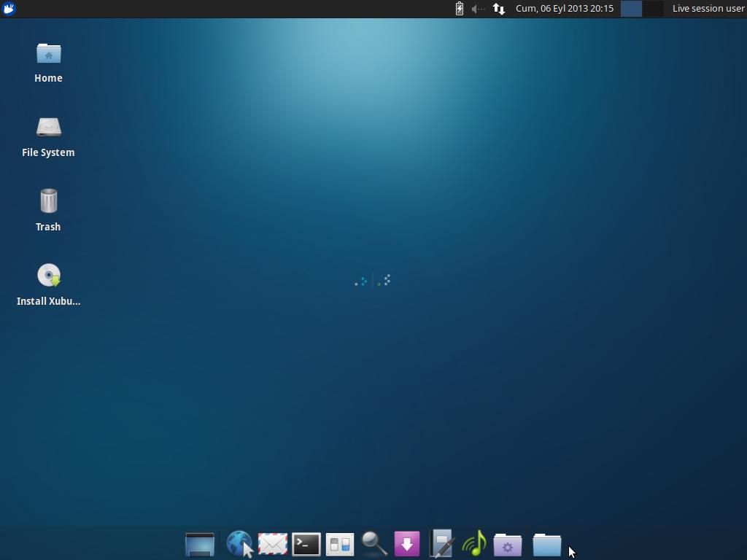The width and height of the screenshot is (747, 560).
Task: Click the battery indicator in the panel
Action: 459,9
